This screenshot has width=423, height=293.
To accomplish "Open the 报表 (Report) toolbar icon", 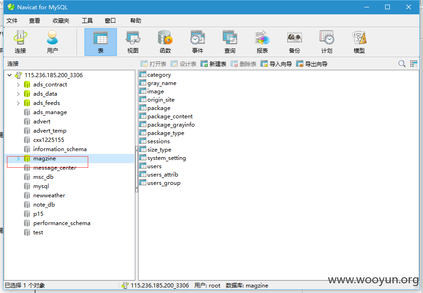I will [262, 42].
